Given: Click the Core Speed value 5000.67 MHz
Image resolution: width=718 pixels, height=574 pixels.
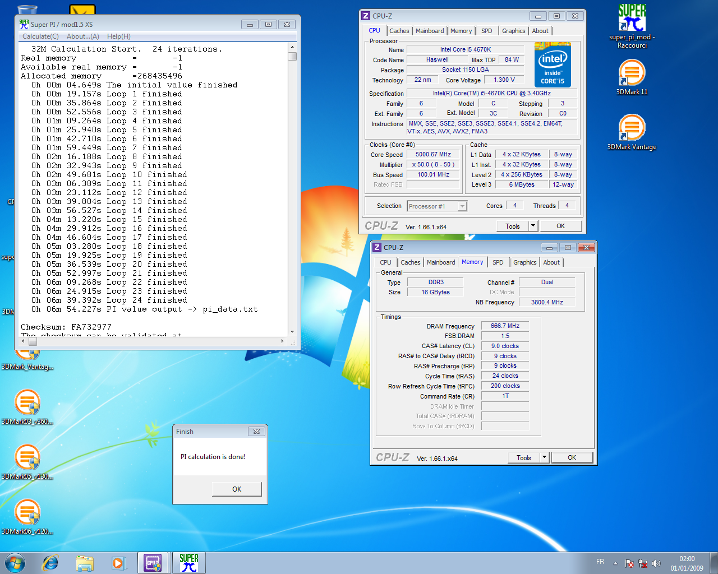Looking at the screenshot, I should 433,154.
